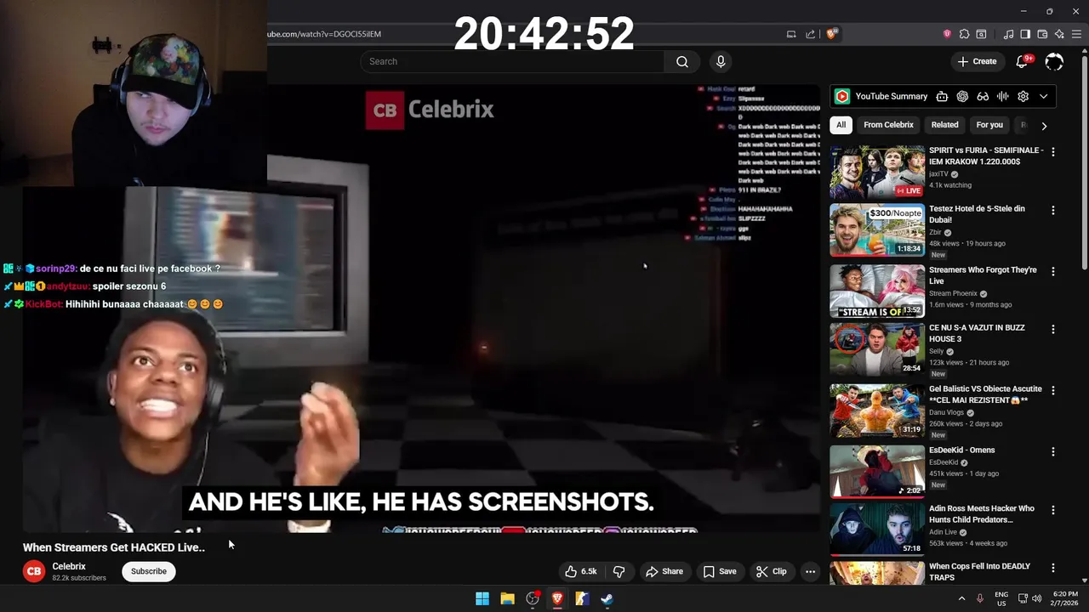Open SPIRIT vs FURIA live video thumbnail
The width and height of the screenshot is (1089, 612).
877,172
